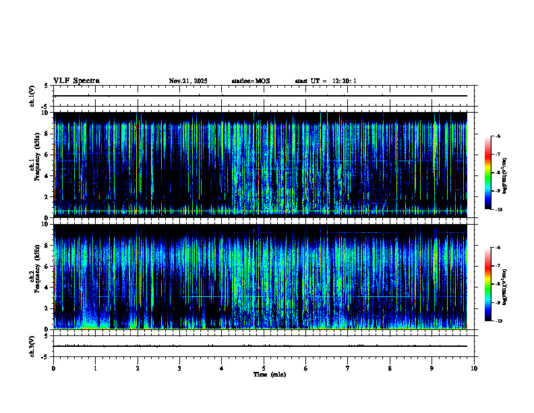Click the lower colorbar's log(PSD) label
This screenshot has width=534, height=413.
pyautogui.click(x=505, y=287)
